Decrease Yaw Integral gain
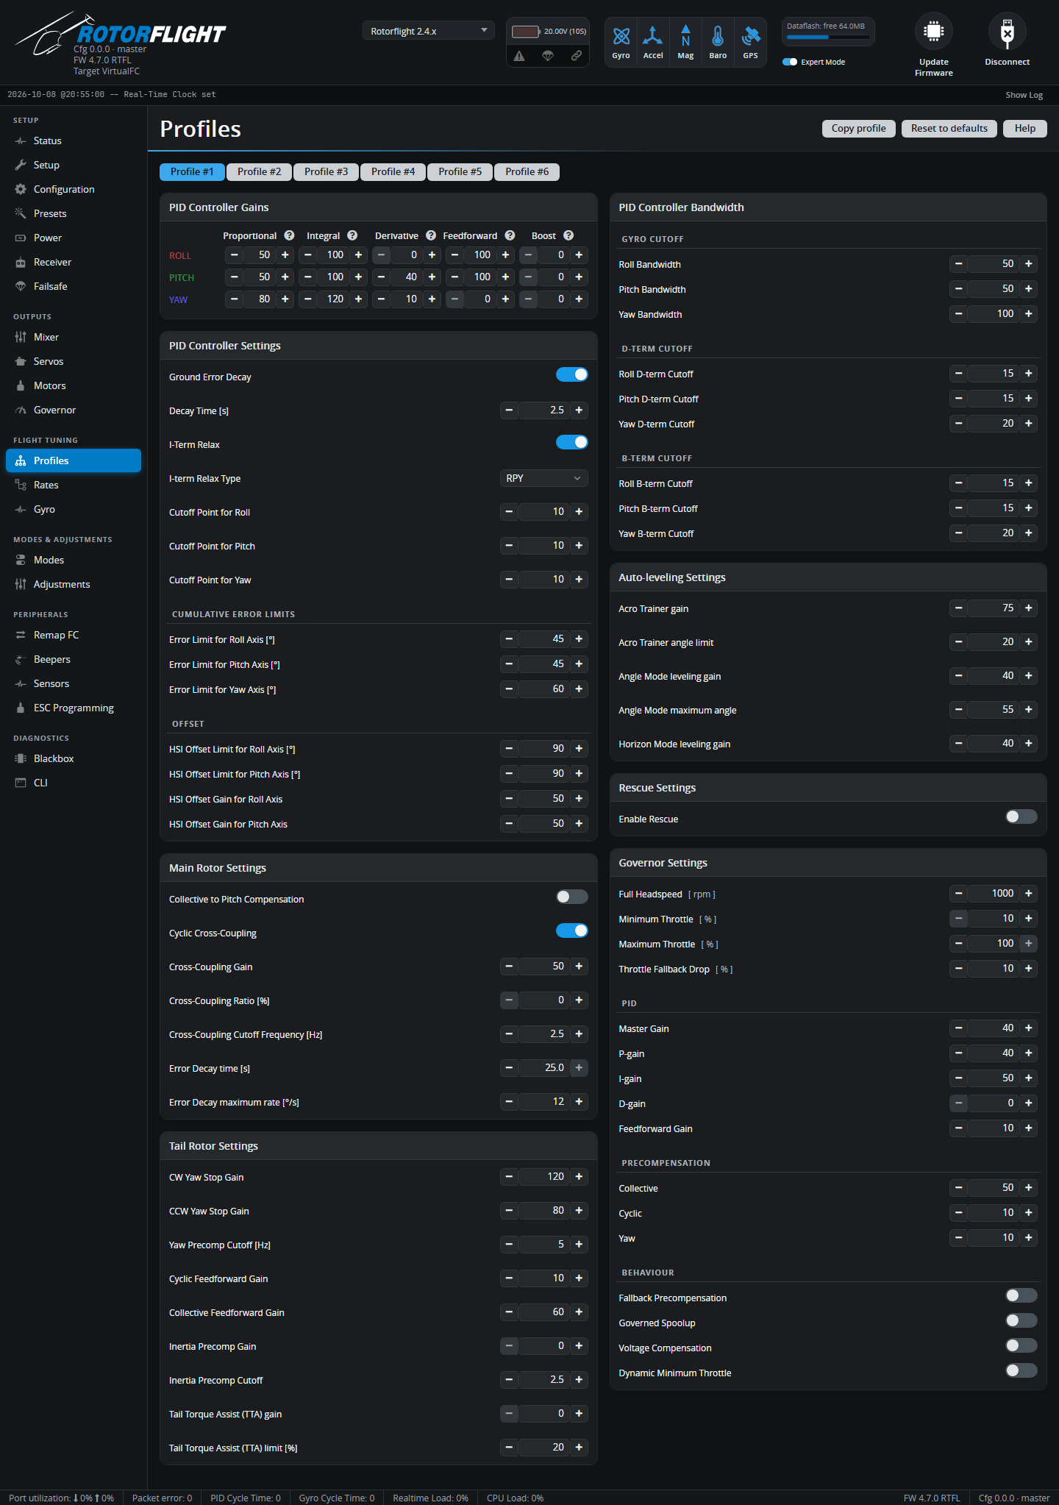 coord(308,299)
